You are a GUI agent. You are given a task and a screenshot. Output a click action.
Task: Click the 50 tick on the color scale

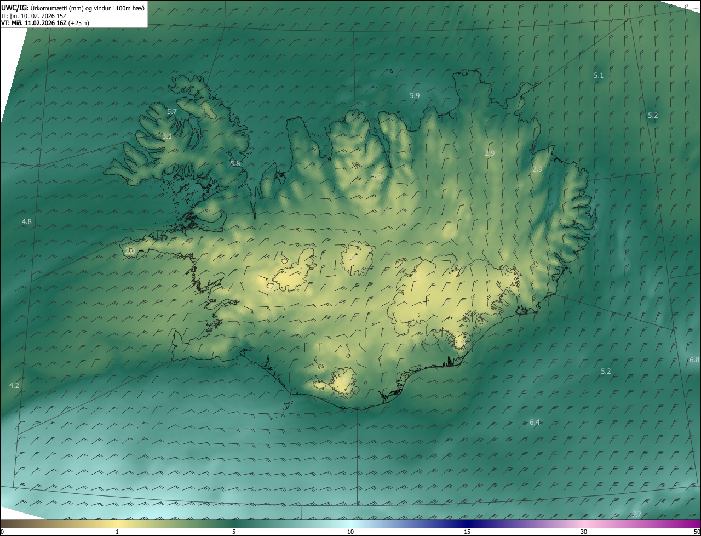697,532
